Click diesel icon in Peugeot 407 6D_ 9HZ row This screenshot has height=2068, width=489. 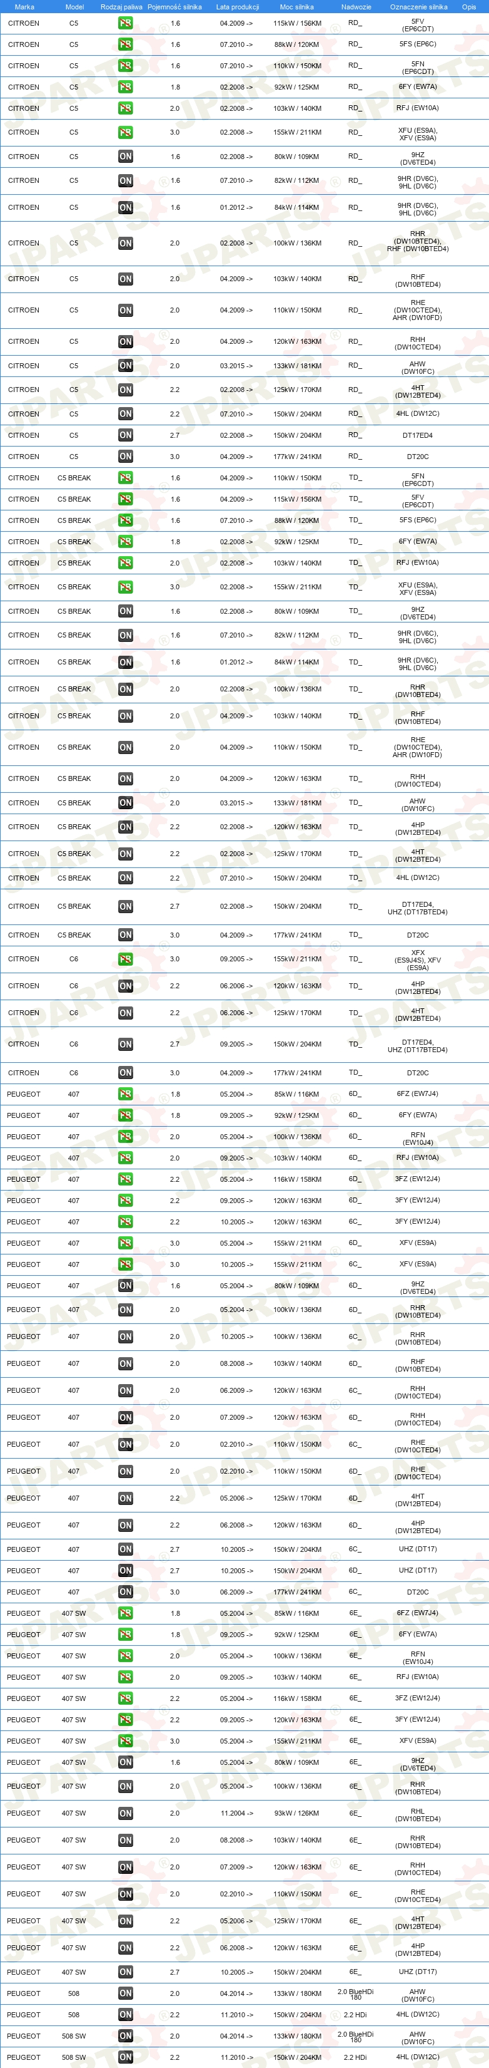pos(125,1286)
